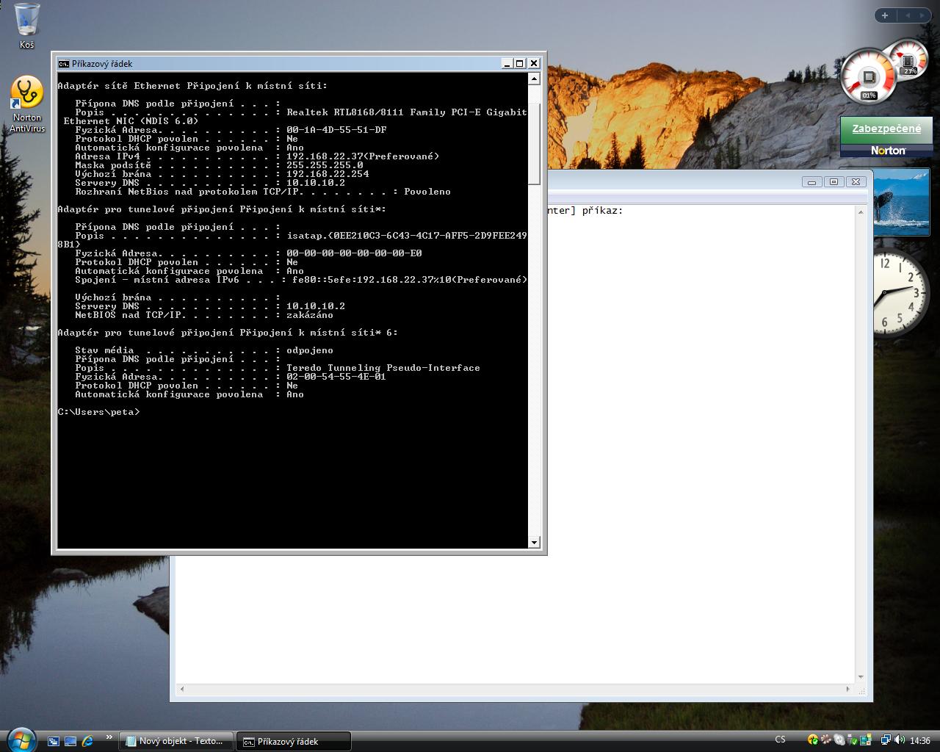Click the subnet mask 255.255.255.0 value

click(325, 165)
